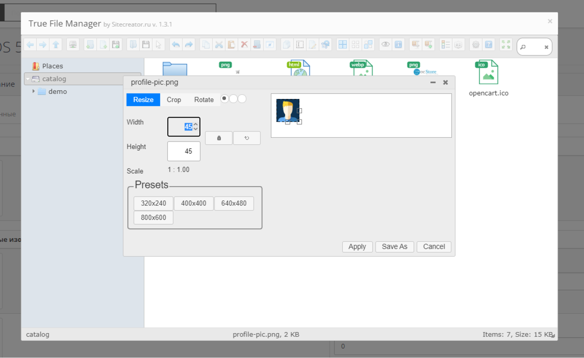Switch to list view with toolbar icon
584x358 pixels.
pyautogui.click(x=446, y=45)
